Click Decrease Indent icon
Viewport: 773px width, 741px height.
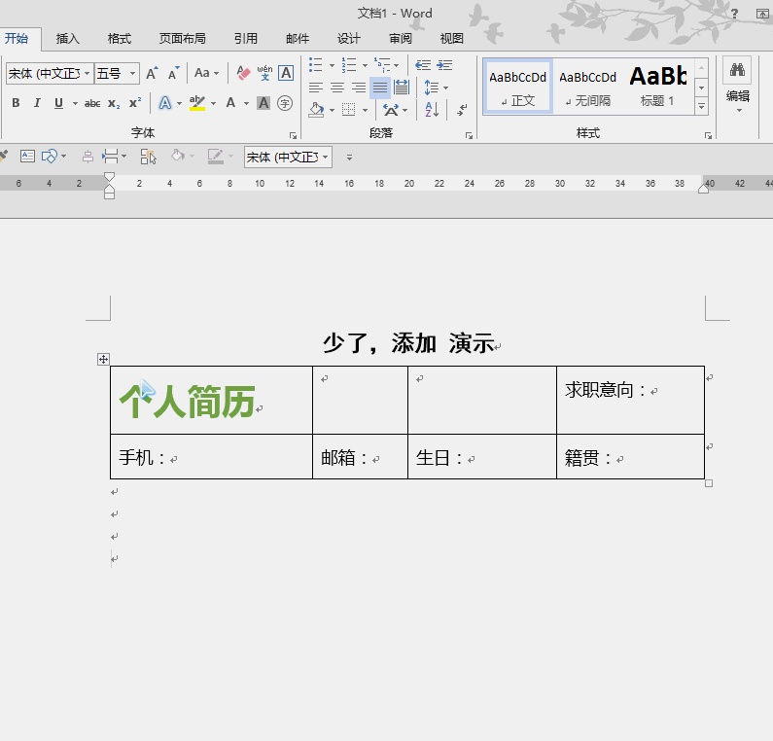click(423, 65)
